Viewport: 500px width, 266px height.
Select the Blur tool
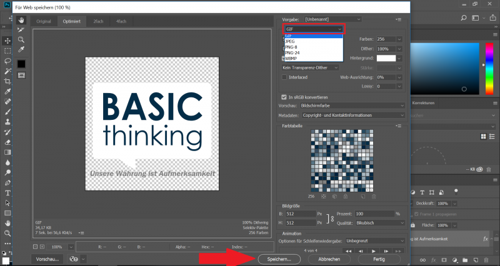[7, 162]
